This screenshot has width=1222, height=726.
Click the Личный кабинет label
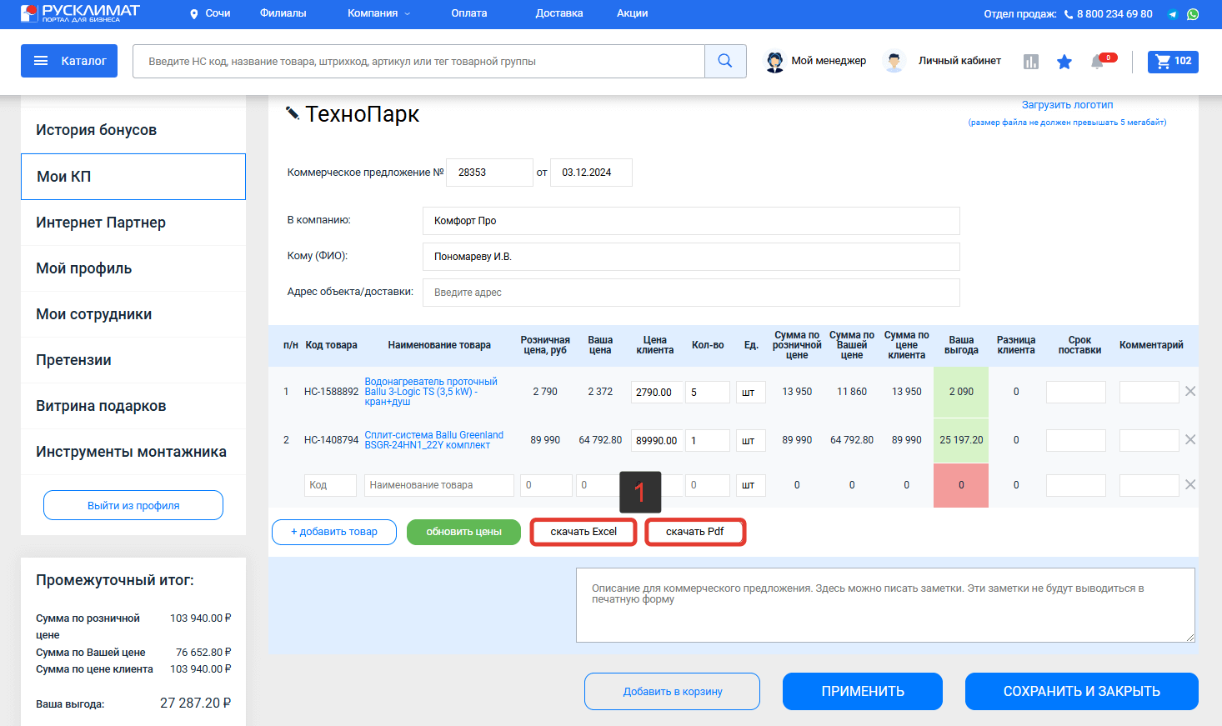pos(959,61)
